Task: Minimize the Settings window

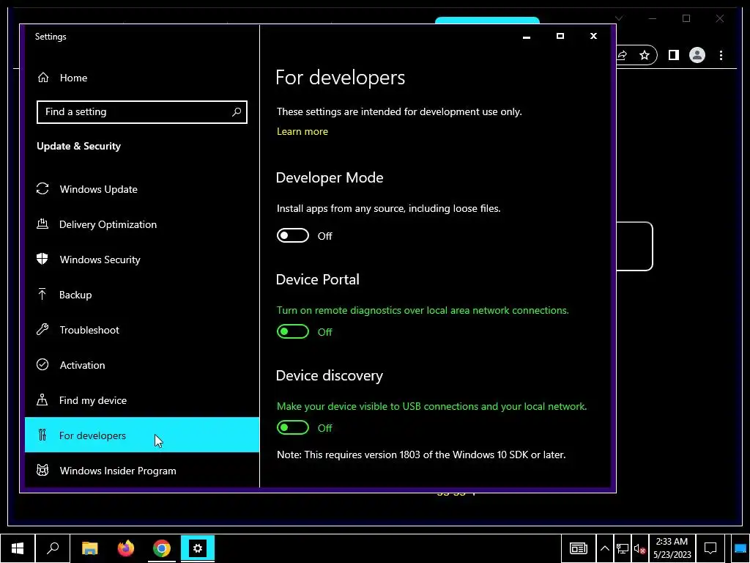Action: coord(527,37)
